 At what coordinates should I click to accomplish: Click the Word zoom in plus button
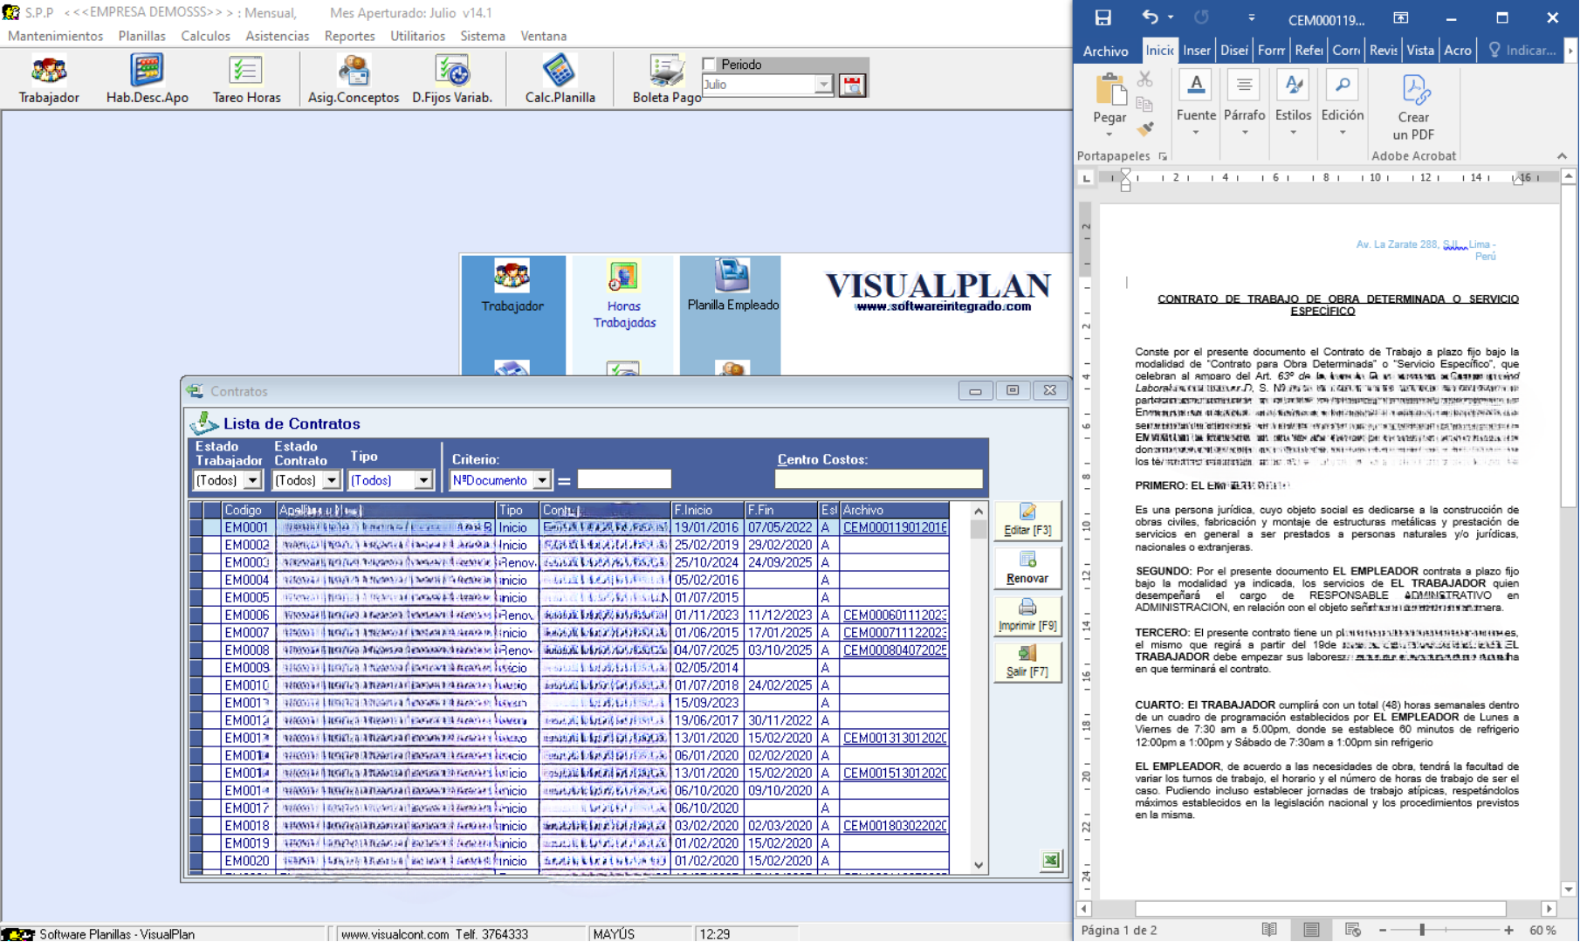click(x=1508, y=931)
